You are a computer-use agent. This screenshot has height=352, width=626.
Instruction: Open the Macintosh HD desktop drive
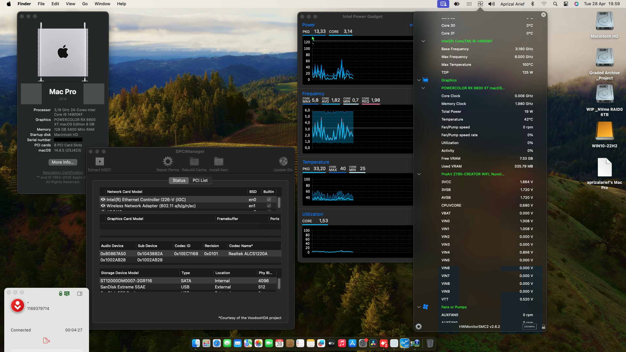(x=604, y=22)
